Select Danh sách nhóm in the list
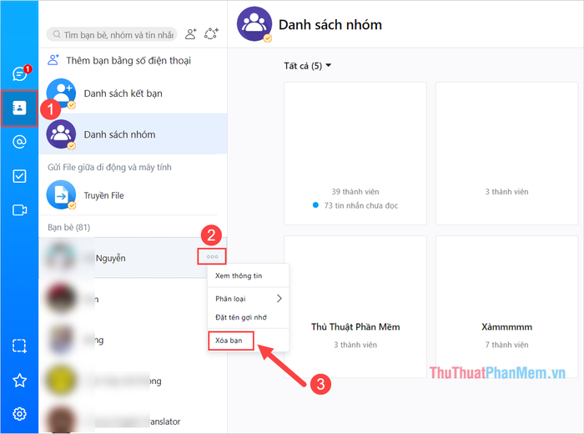The width and height of the screenshot is (584, 434). pos(133,134)
